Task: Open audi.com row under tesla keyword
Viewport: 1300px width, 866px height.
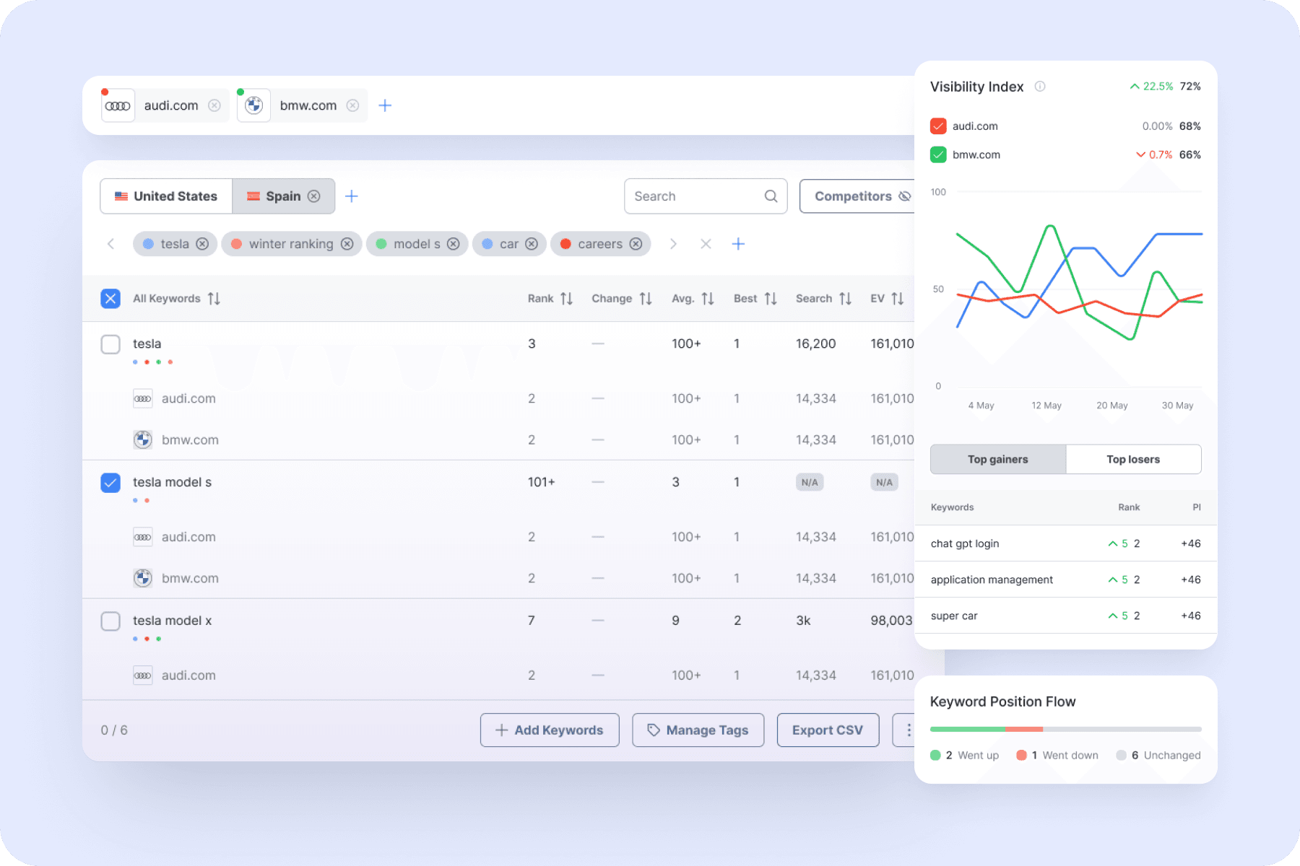Action: click(498, 398)
